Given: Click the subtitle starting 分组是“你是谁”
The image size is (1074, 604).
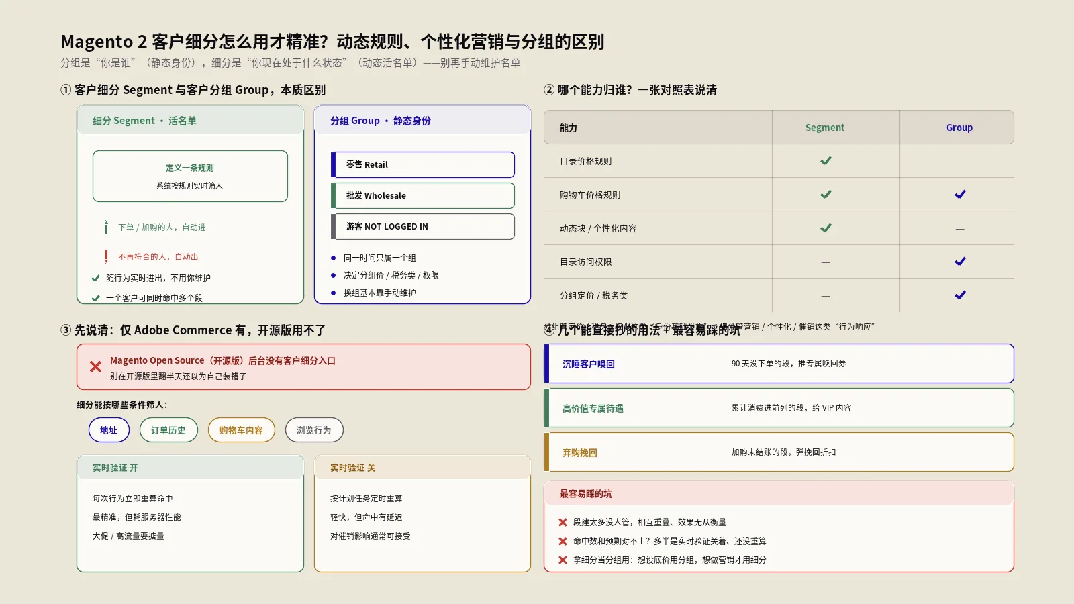Looking at the screenshot, I should pos(291,63).
